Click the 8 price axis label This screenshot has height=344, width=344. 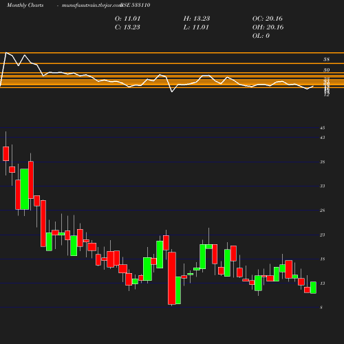321,308
